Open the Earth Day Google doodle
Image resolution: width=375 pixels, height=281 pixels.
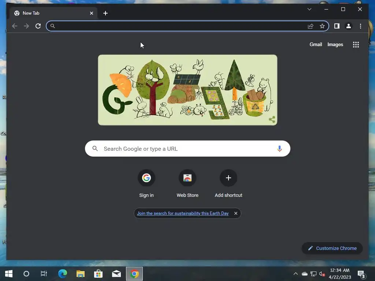187,90
